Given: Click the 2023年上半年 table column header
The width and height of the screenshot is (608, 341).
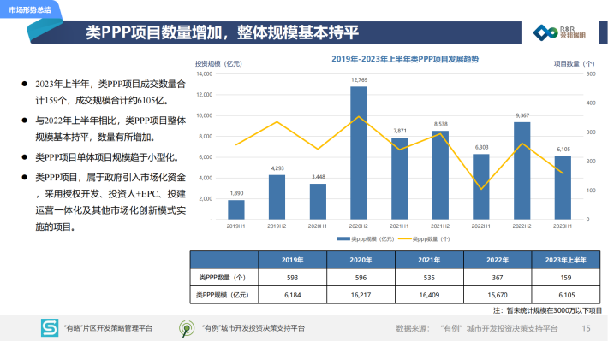Looking at the screenshot, I should pyautogui.click(x=566, y=260).
